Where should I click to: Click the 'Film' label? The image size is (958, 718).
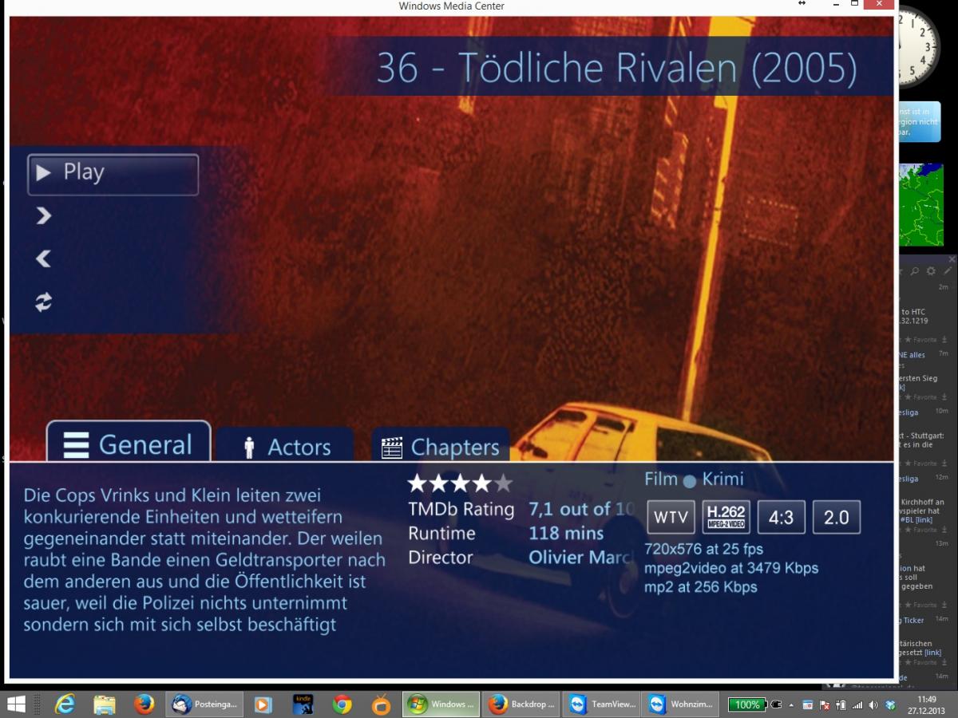click(x=661, y=479)
